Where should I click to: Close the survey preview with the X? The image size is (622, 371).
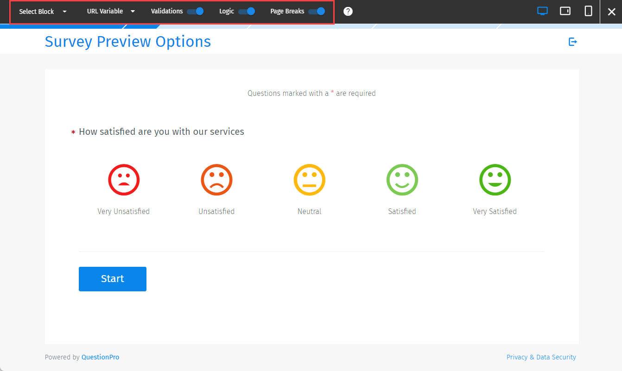point(611,12)
